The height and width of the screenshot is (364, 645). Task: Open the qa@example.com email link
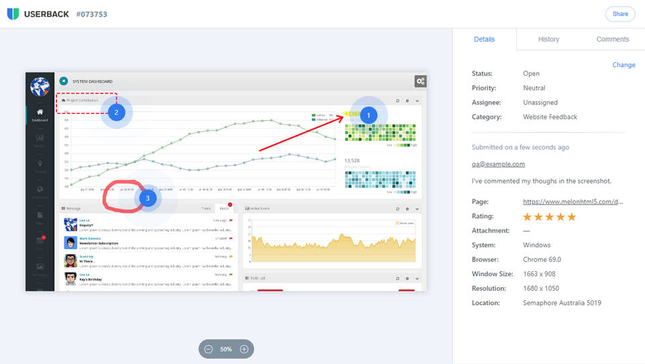498,164
